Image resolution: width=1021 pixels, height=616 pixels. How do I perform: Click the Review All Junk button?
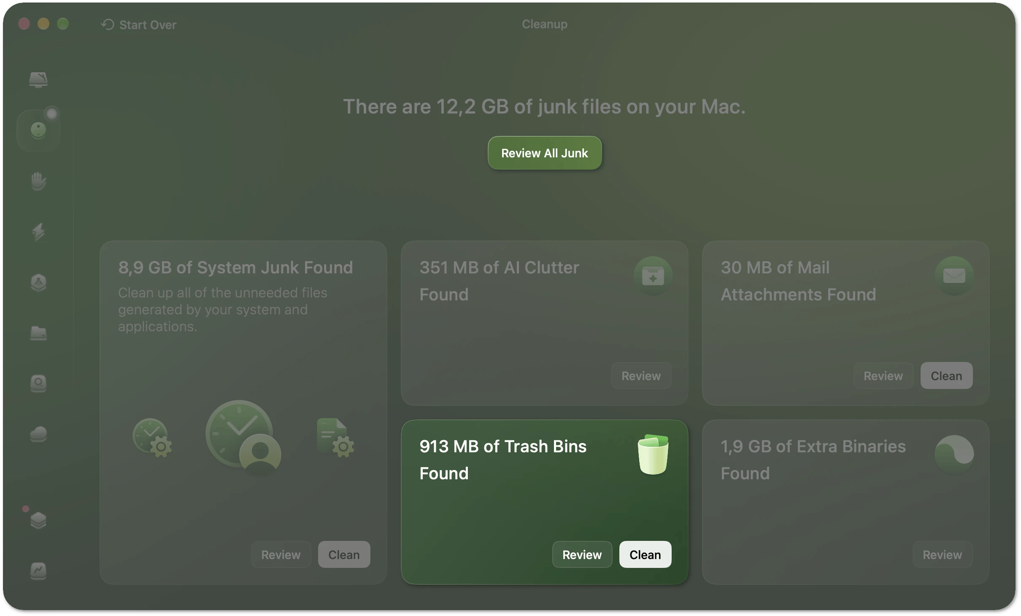544,153
